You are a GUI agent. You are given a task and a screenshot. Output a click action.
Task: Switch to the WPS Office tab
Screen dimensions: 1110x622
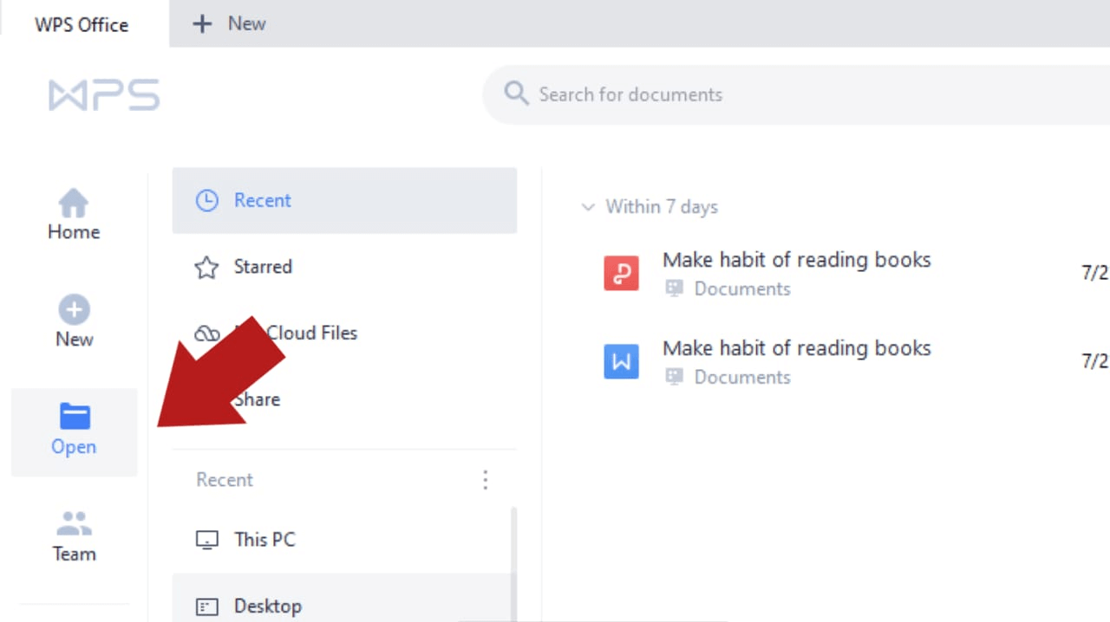tap(82, 23)
